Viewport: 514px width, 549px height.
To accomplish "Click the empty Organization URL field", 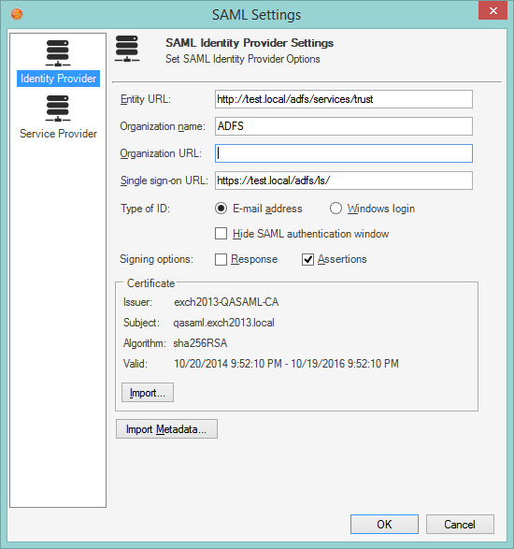I will (344, 153).
